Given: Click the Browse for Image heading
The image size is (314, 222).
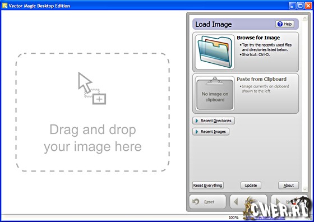Looking at the screenshot, I should 258,38.
